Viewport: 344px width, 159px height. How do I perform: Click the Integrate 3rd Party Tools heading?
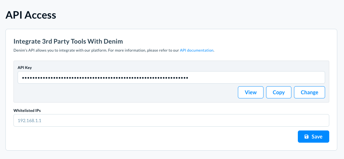[68, 41]
